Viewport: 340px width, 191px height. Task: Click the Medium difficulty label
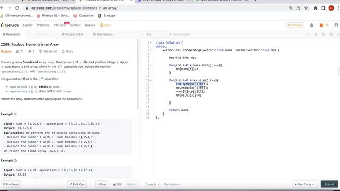click(6, 51)
